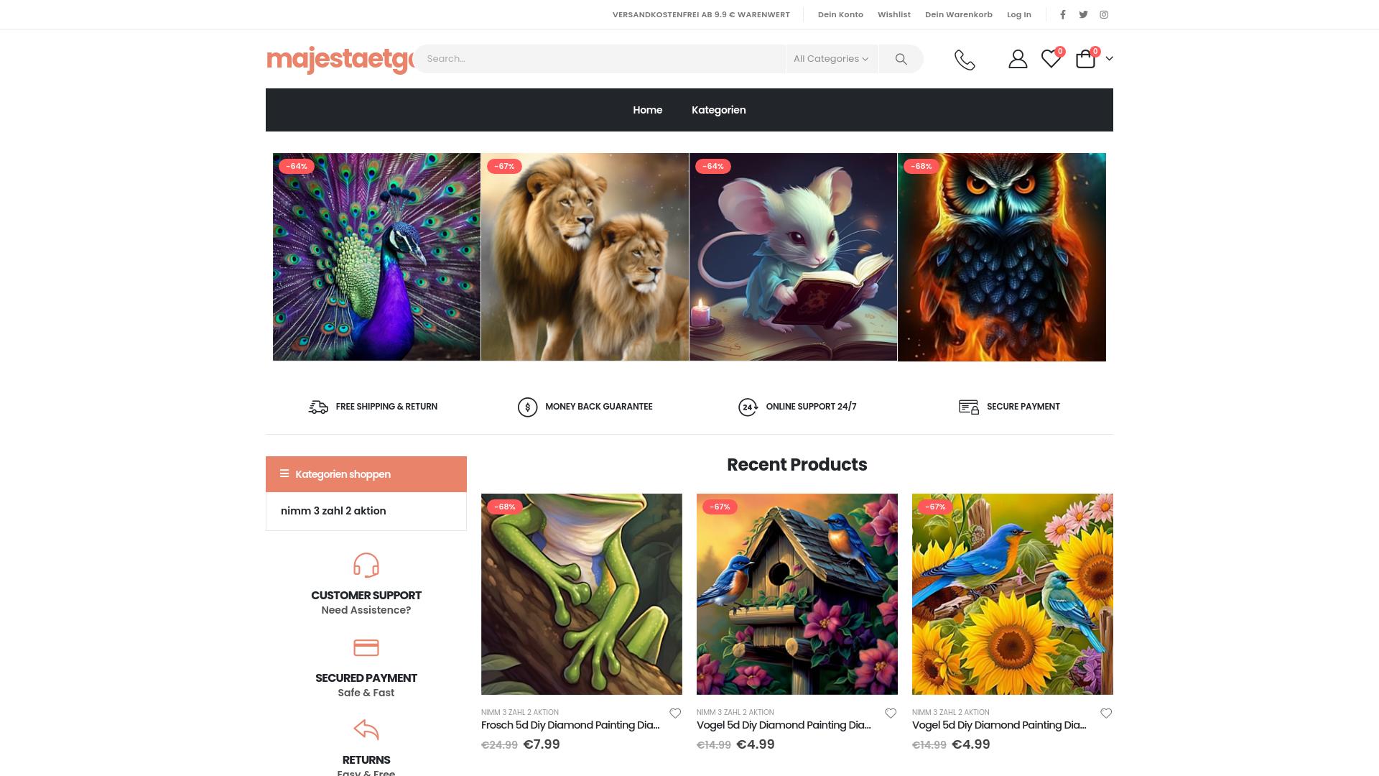Open the nimm 3 zahl 2 aktion category

coord(333,511)
